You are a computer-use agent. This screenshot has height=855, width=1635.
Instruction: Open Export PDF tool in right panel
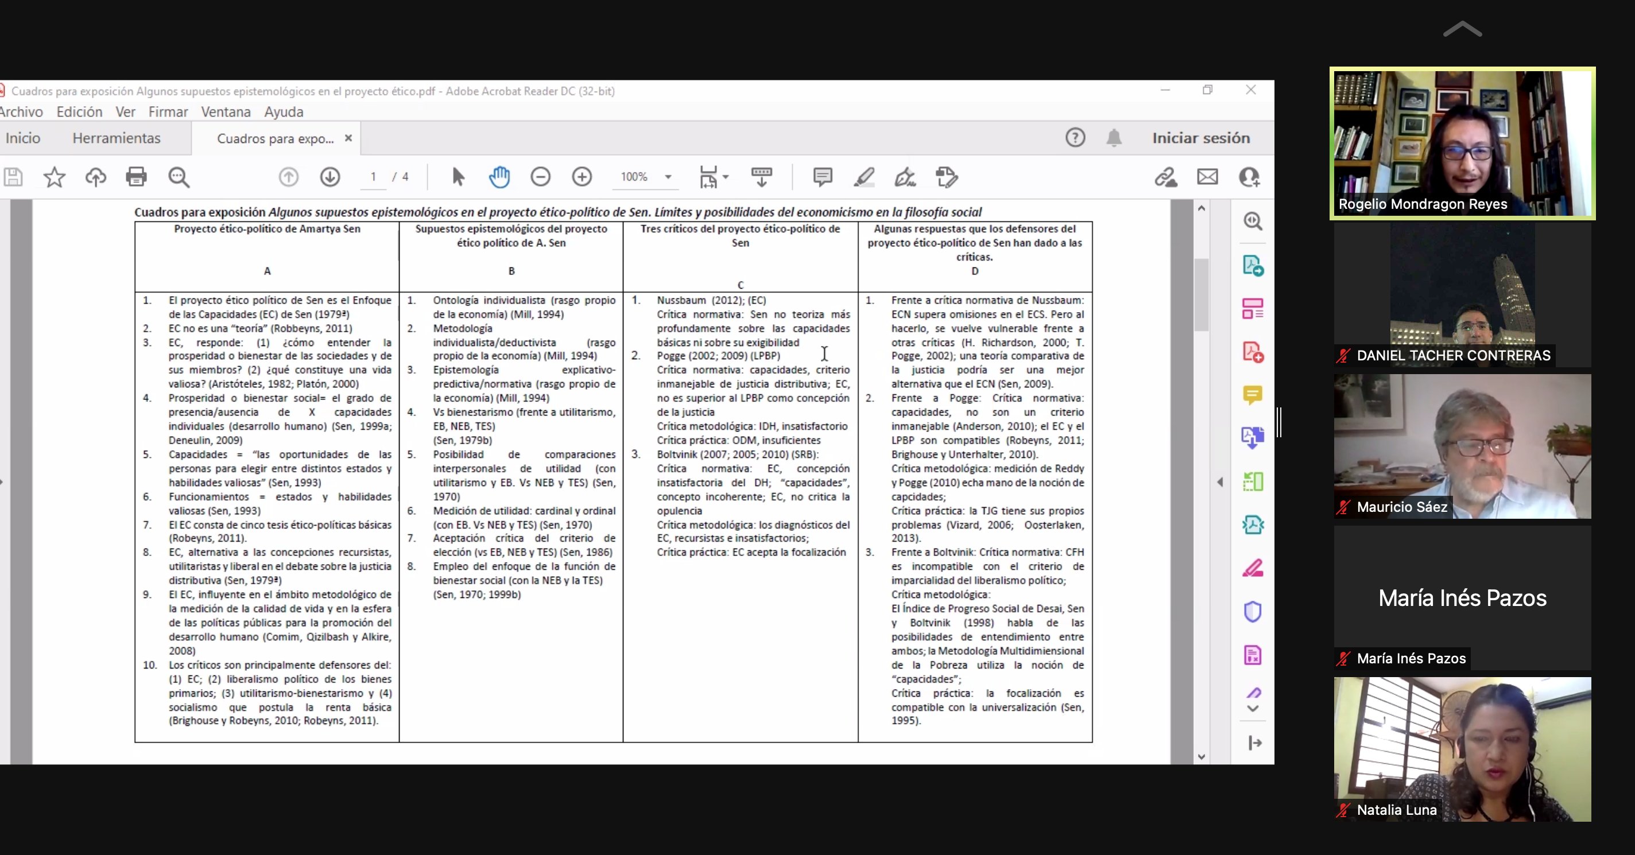pyautogui.click(x=1252, y=265)
